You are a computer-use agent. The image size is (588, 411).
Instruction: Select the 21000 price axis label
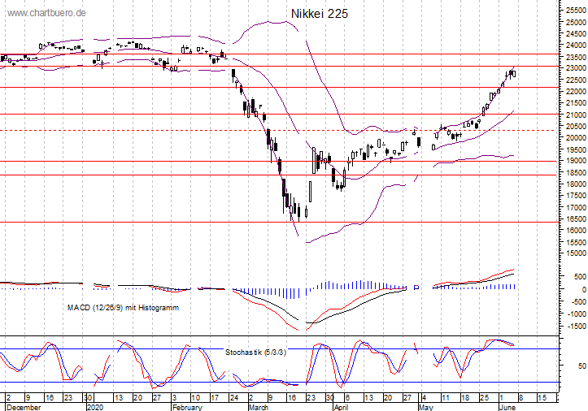[576, 115]
